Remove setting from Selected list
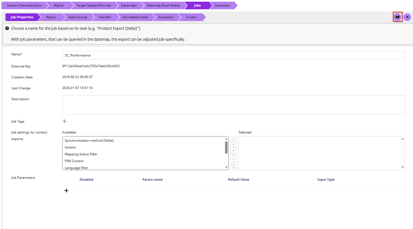 tap(234, 162)
